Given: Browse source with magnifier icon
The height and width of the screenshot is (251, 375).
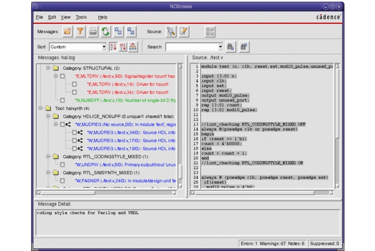Looking at the screenshot, I should click(171, 31).
